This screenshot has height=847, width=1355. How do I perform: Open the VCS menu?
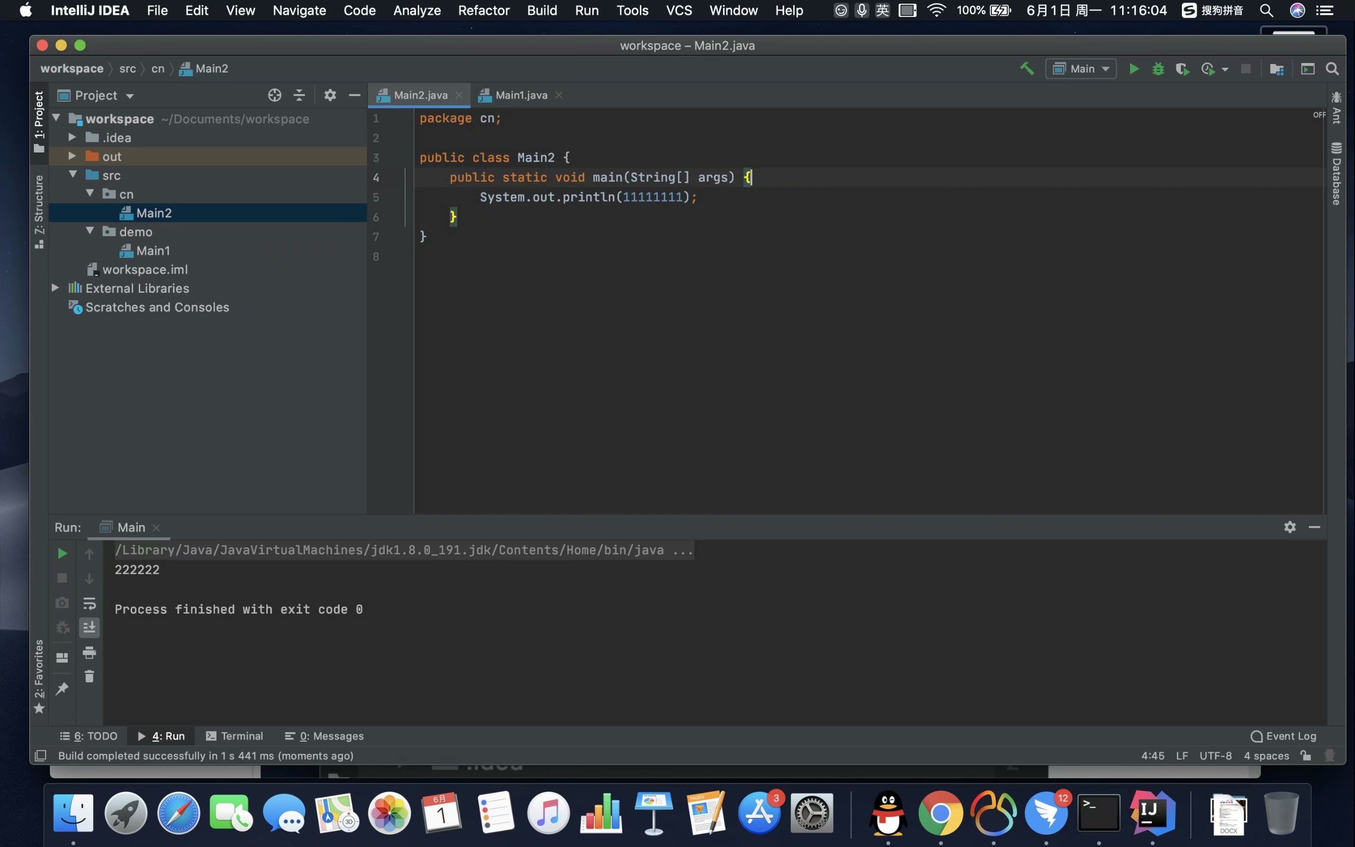click(679, 10)
